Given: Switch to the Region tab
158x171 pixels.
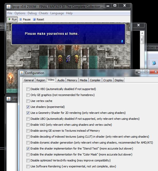Looking at the screenshot, I should point(41,80).
